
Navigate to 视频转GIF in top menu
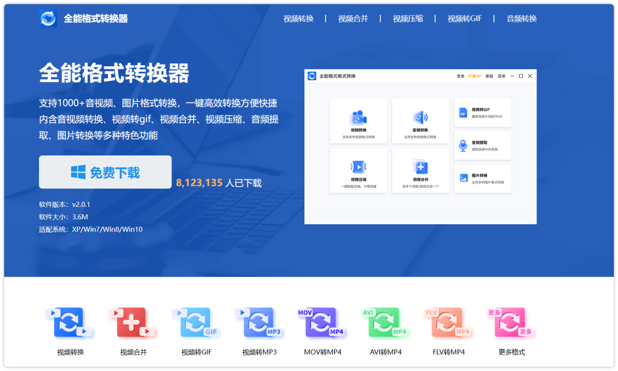point(464,19)
